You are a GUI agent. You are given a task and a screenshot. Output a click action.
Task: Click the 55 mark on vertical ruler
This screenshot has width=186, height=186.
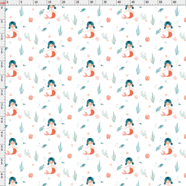point(2,162)
